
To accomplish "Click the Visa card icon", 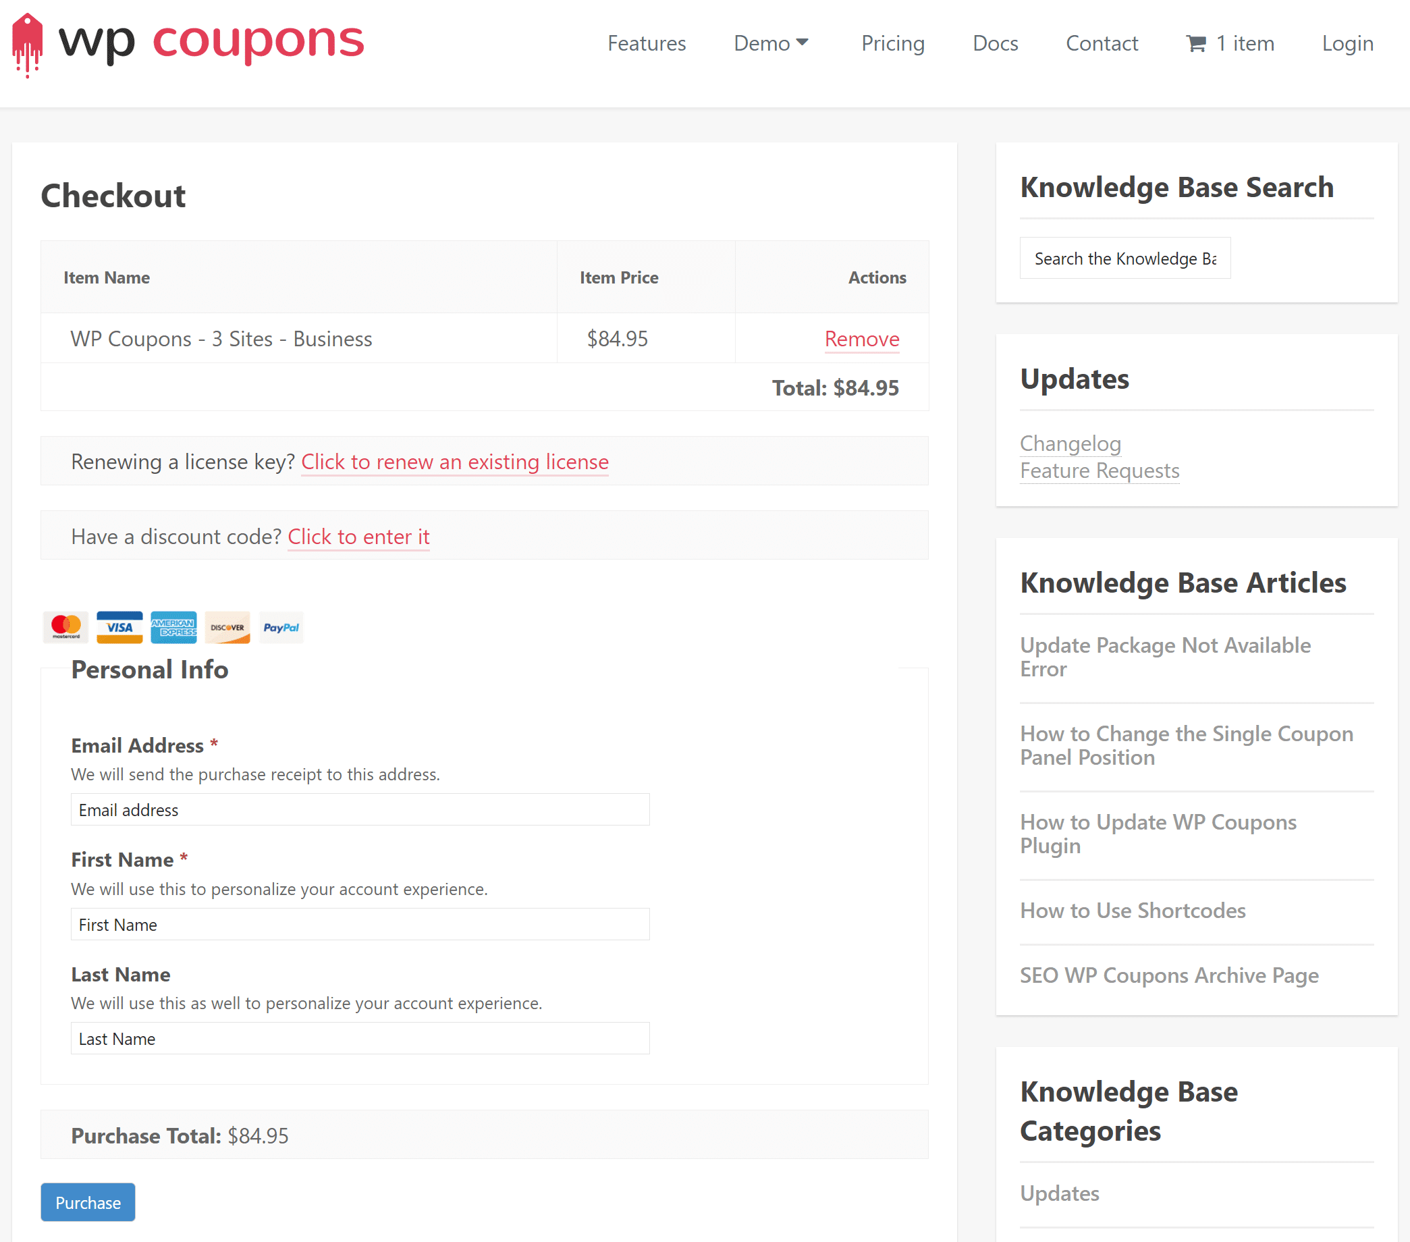I will point(119,627).
